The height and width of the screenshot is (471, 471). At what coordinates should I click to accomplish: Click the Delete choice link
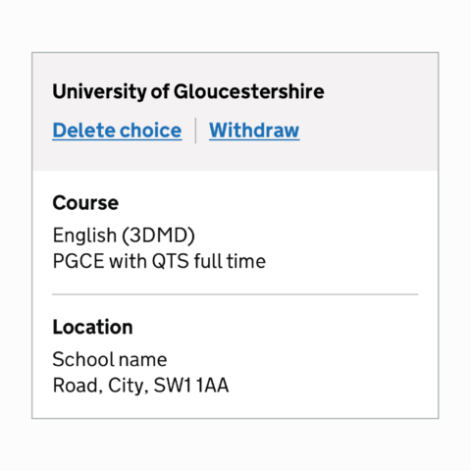click(117, 131)
